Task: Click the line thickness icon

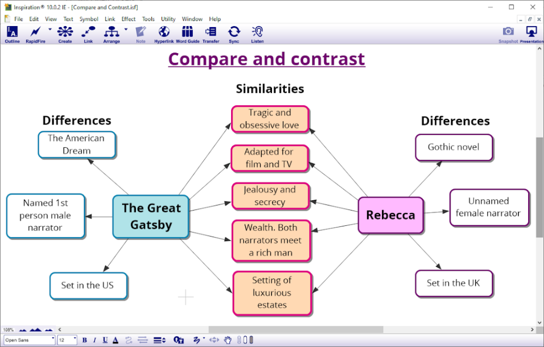Action: pos(159,340)
